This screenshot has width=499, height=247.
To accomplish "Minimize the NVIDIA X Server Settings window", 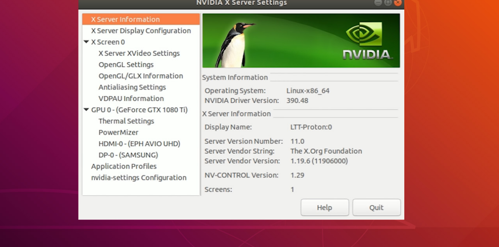I will click(378, 3).
